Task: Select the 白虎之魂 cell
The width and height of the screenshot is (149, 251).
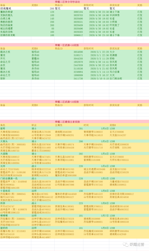Action: [x=5, y=19]
